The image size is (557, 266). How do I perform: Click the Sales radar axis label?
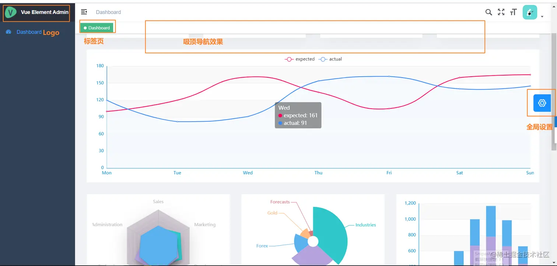[158, 202]
